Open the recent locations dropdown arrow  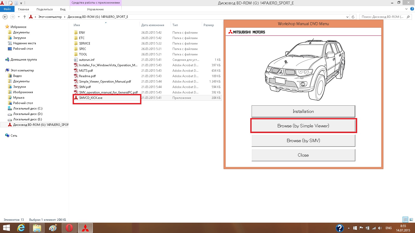point(19,17)
